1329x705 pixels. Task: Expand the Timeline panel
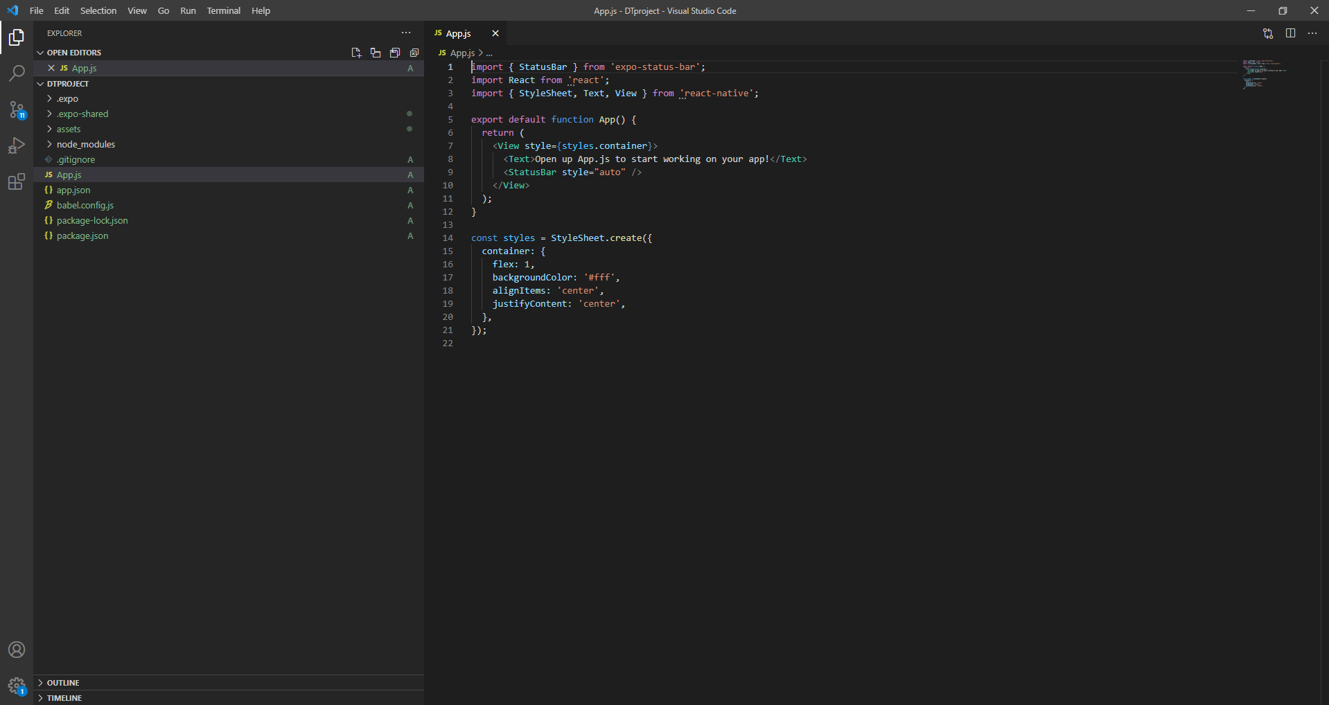point(229,698)
